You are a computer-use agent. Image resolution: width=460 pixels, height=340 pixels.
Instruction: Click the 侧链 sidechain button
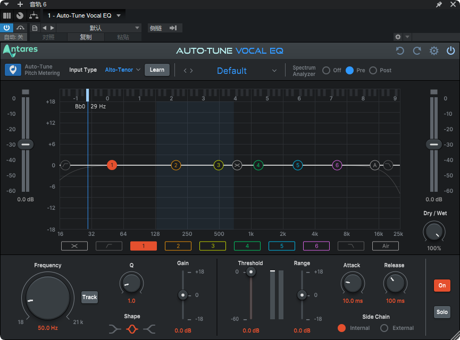pyautogui.click(x=156, y=28)
